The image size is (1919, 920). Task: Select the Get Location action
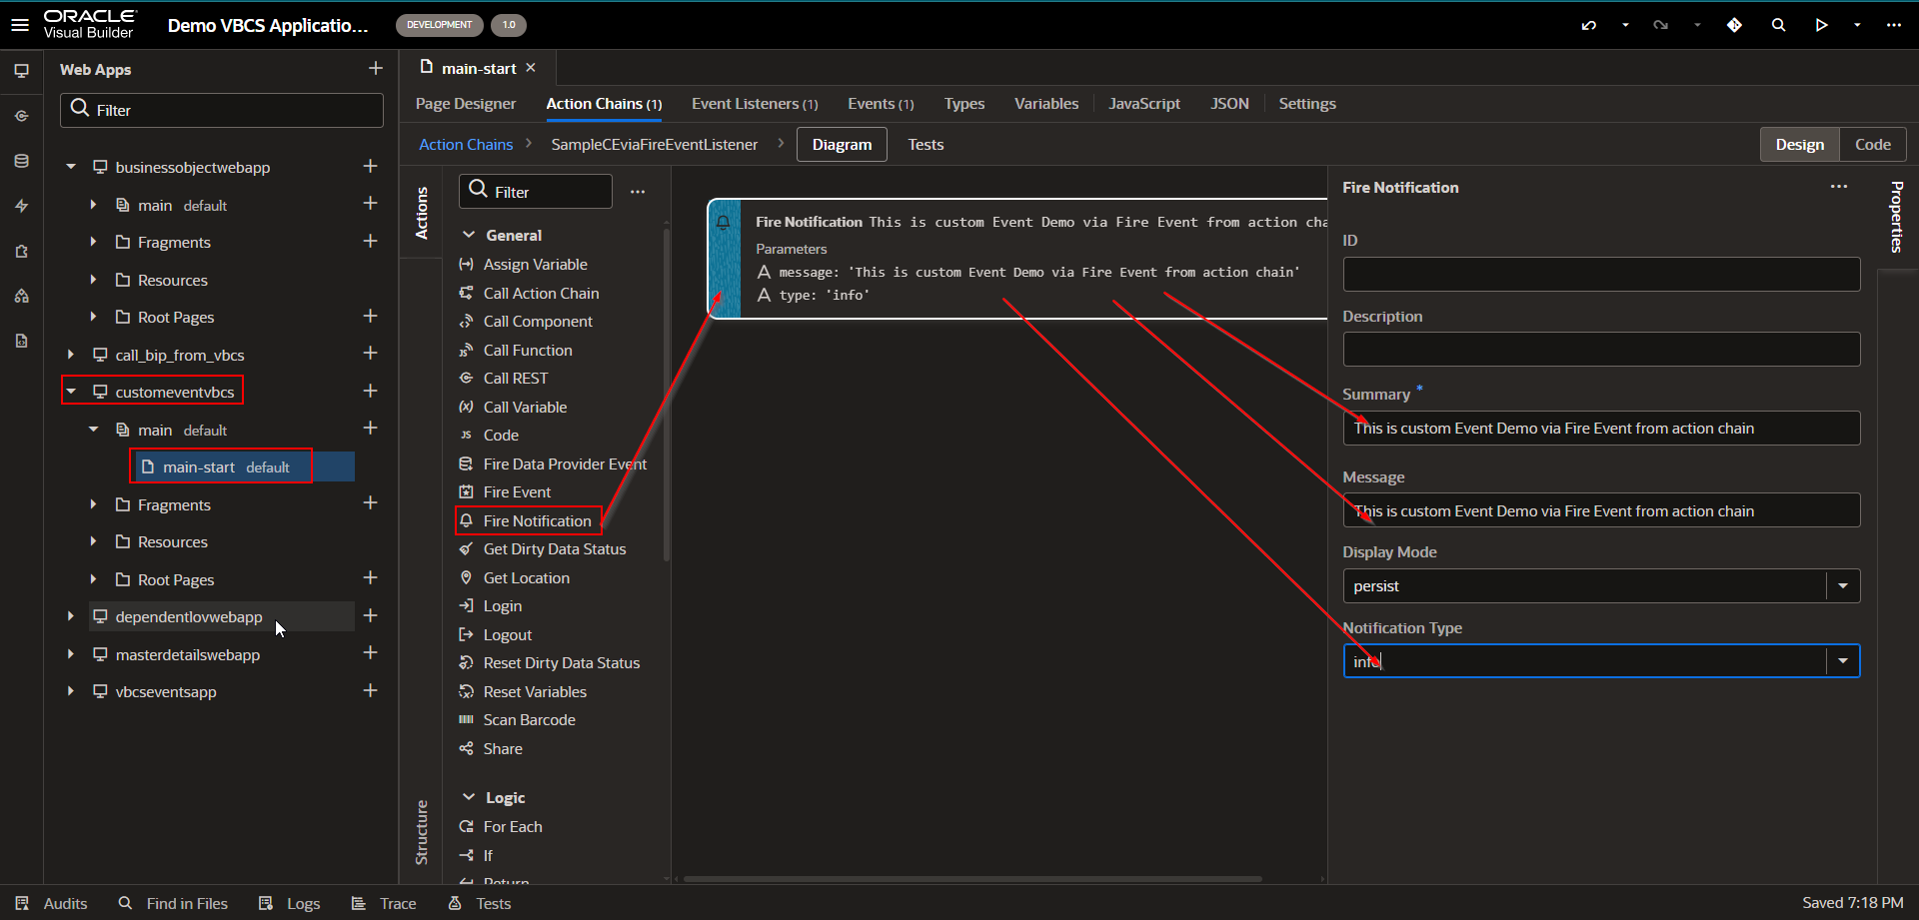coord(526,578)
